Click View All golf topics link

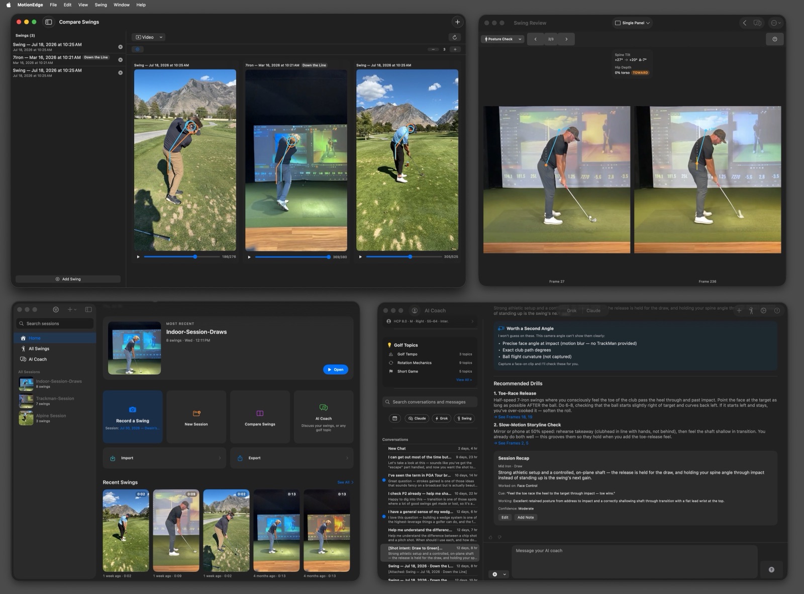(x=464, y=380)
